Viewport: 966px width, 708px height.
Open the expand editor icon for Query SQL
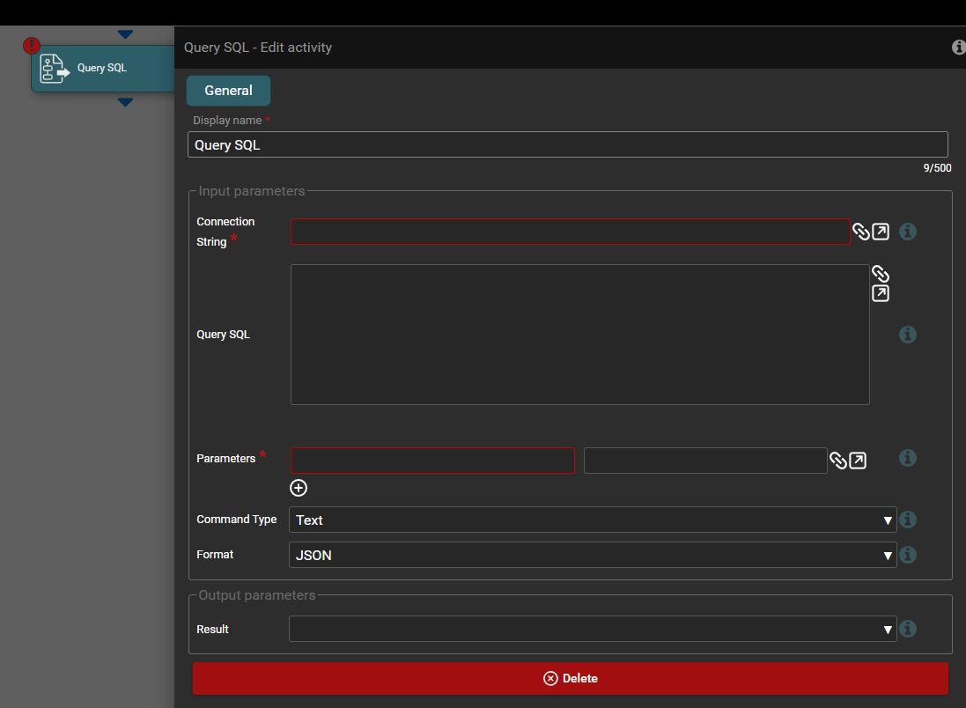coord(880,293)
